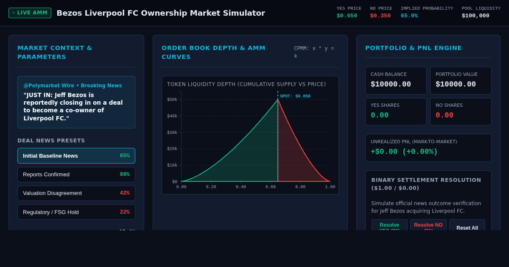Click the Bezos Liverpool FC simulator title

[161, 13]
